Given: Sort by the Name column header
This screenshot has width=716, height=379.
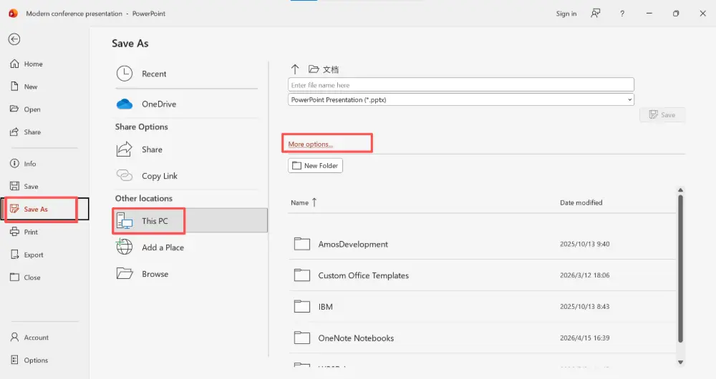Looking at the screenshot, I should (x=304, y=202).
